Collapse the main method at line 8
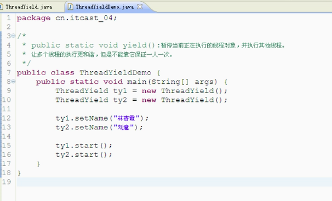The image size is (332, 201). click(13, 82)
